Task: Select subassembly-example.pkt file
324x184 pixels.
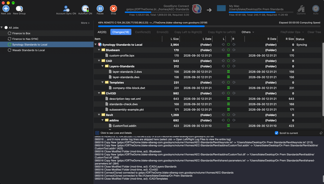Action: pos(126,110)
